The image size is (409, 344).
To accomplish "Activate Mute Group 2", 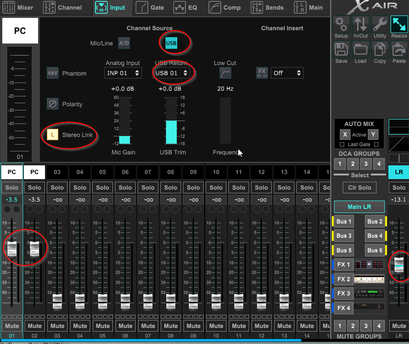I will (353, 326).
